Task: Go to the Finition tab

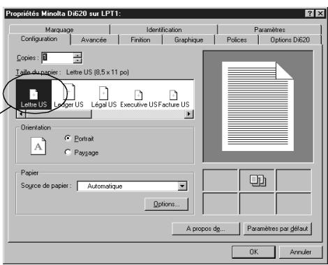Action: tap(140, 40)
